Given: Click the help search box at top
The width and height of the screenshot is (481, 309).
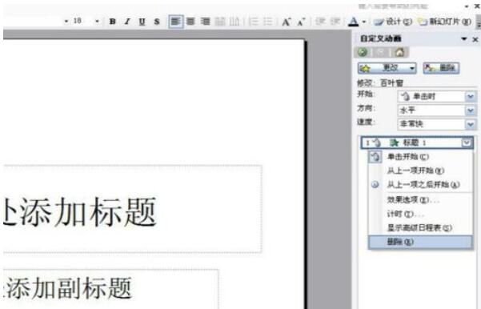Looking at the screenshot, I should coord(393,6).
